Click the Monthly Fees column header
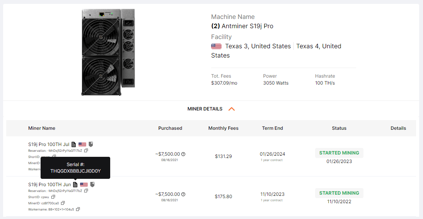423x219 pixels. [223, 128]
